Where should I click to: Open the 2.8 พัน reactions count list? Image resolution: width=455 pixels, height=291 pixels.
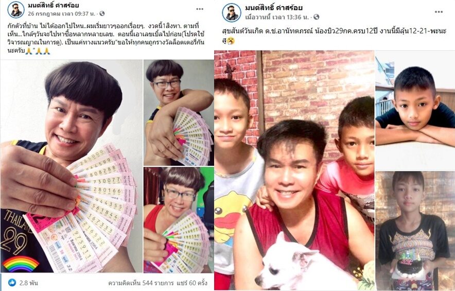pyautogui.click(x=28, y=283)
